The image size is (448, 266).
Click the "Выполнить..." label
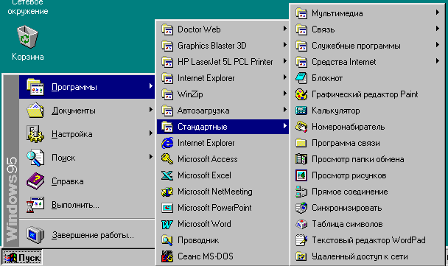click(75, 205)
